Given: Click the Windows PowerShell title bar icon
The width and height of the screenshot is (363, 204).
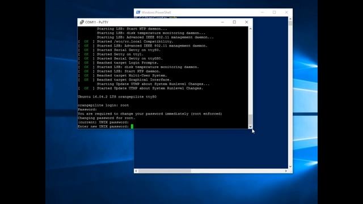Looking at the screenshot, I should pyautogui.click(x=138, y=12).
